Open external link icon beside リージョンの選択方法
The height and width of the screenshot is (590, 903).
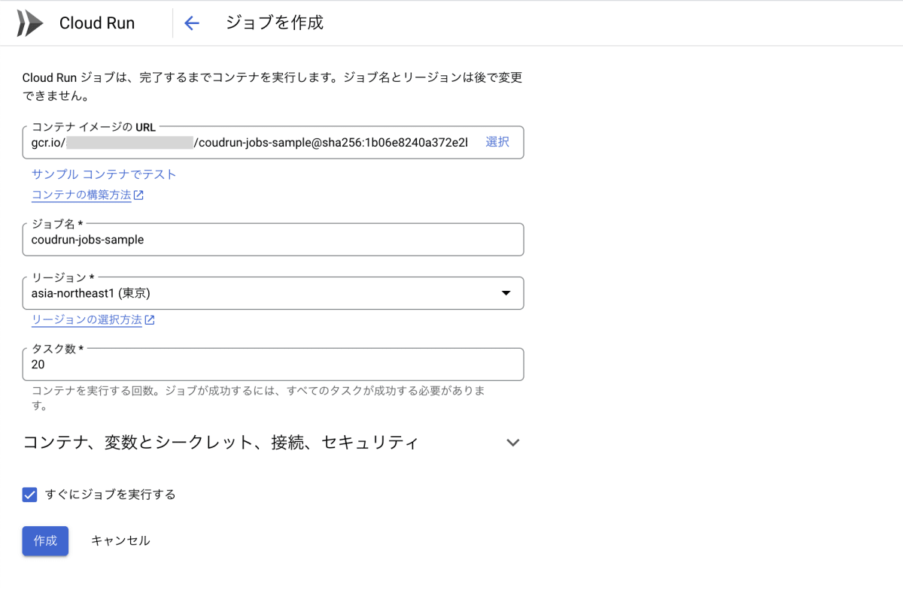[x=150, y=320]
